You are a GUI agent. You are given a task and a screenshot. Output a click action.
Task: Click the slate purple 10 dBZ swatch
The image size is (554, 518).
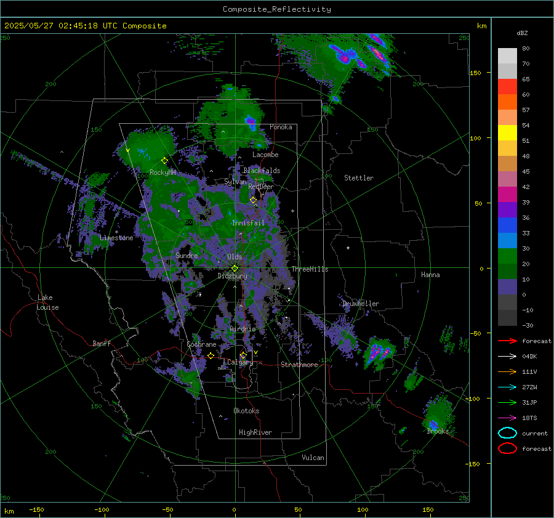pos(507,287)
